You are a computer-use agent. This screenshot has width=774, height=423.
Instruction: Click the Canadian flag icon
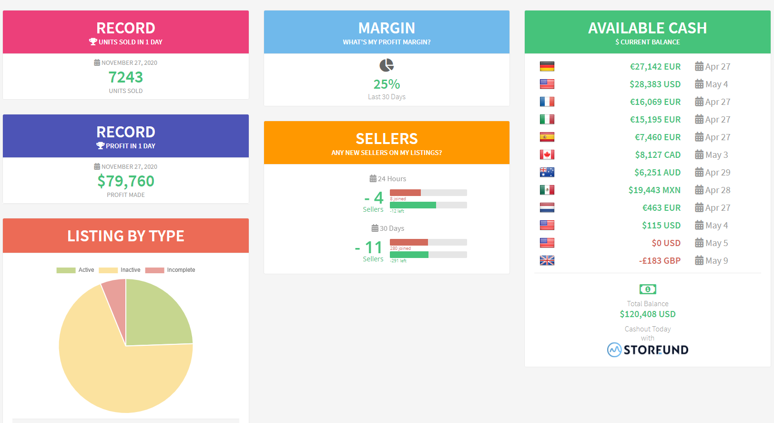(547, 155)
